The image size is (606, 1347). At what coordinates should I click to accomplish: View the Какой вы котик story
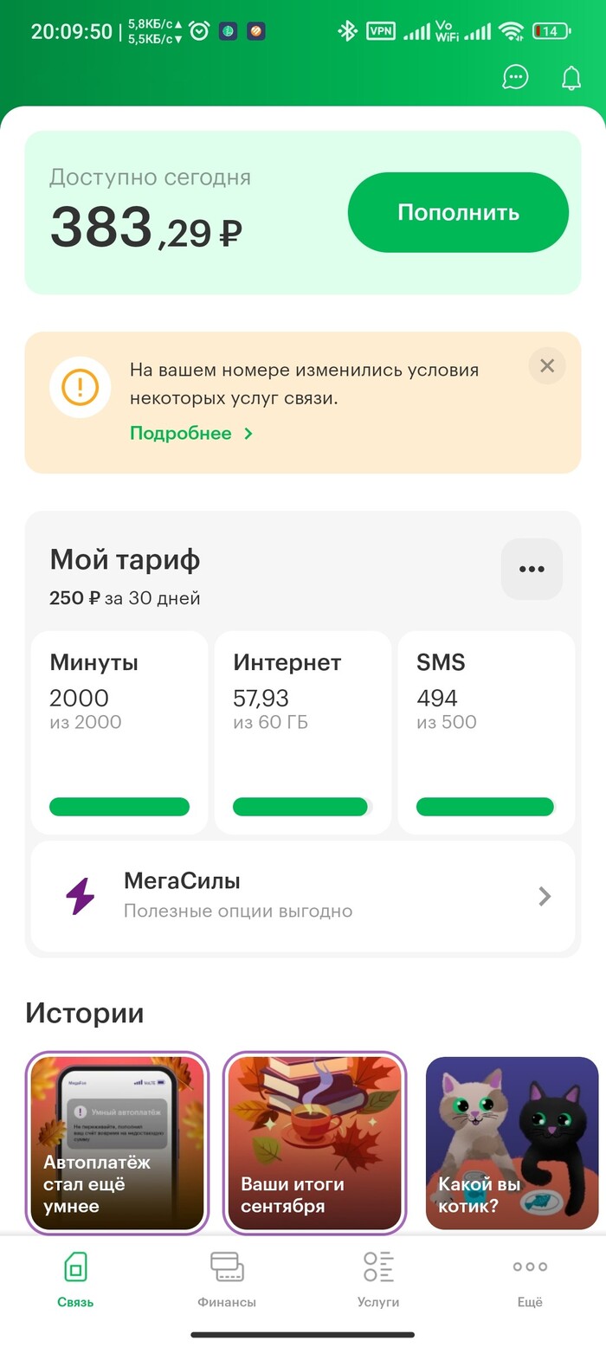pyautogui.click(x=512, y=1143)
